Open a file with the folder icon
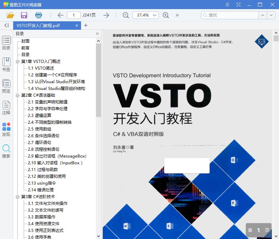Viewport: 279px width, 239px height. tap(10, 15)
